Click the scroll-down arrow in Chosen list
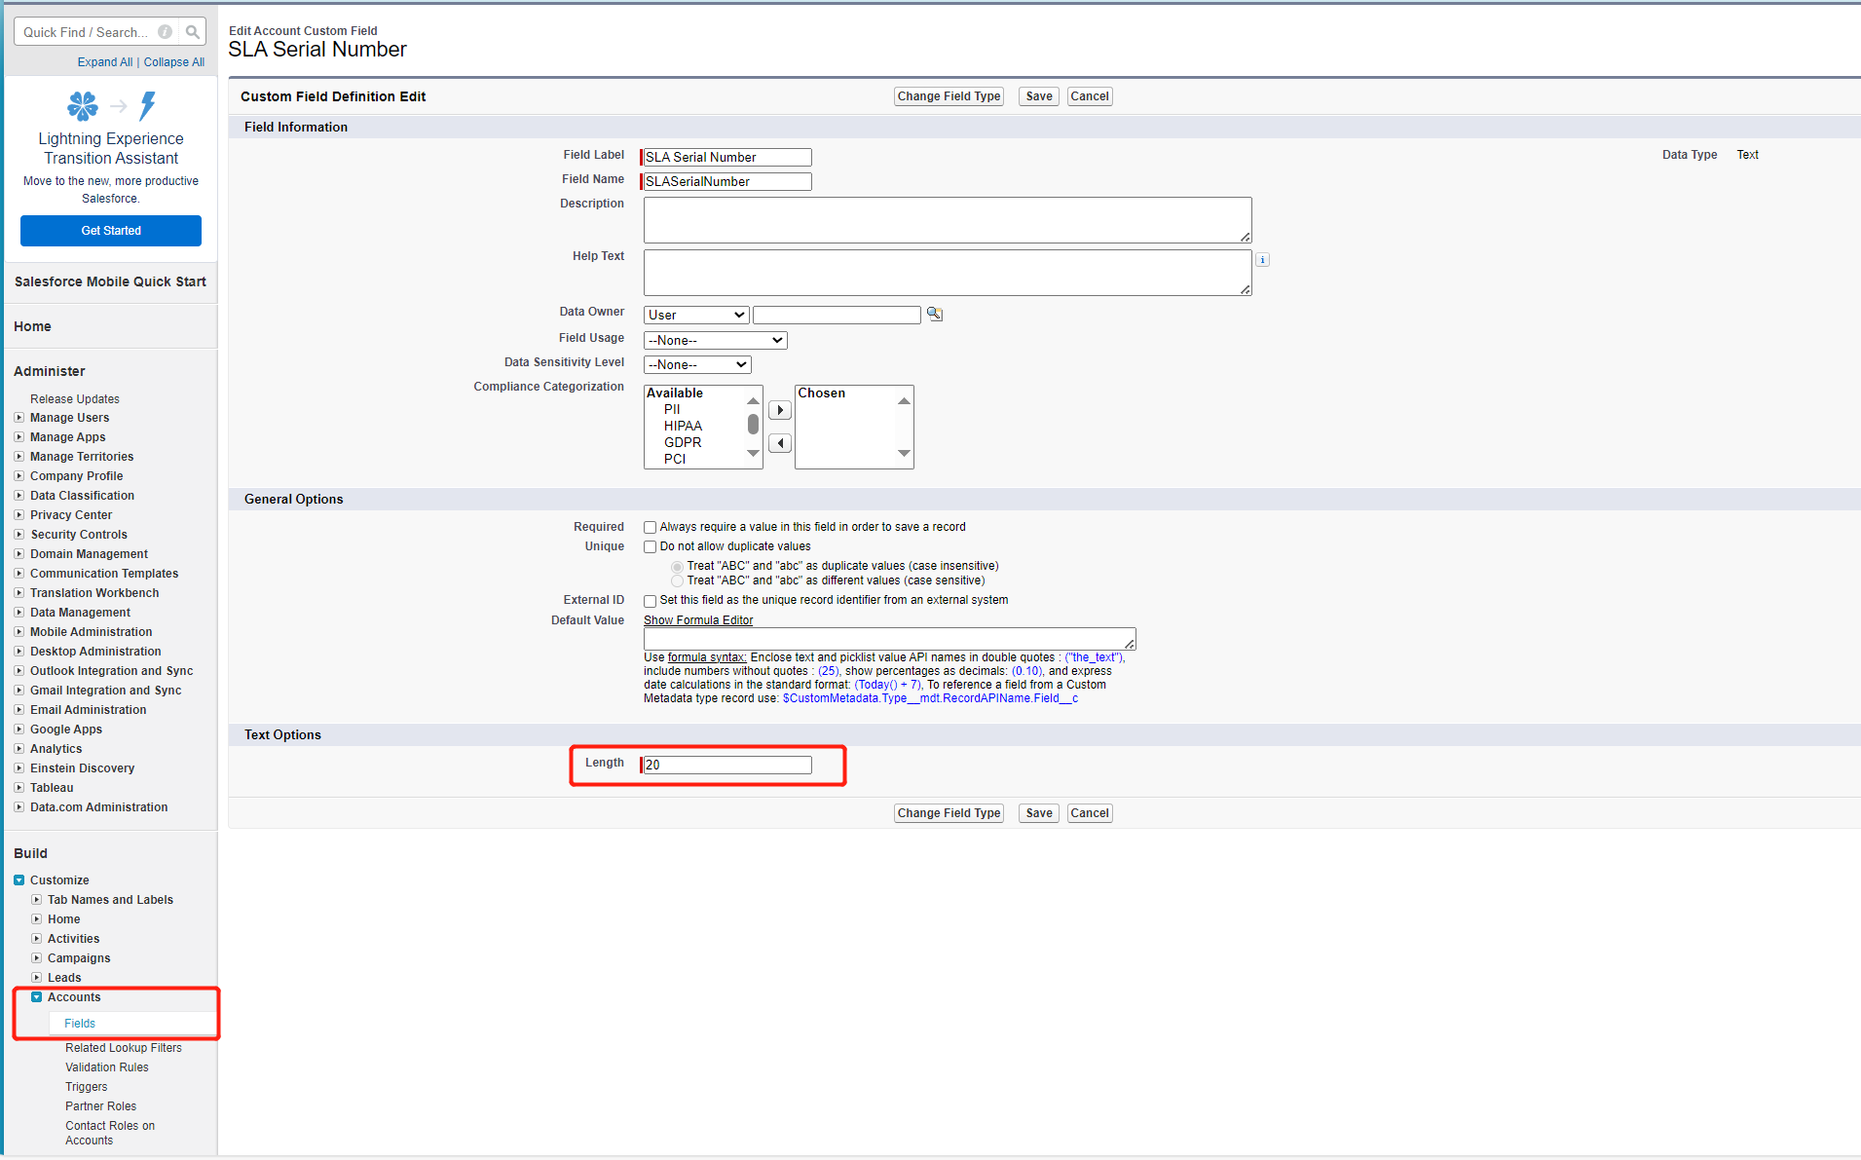Image resolution: width=1861 pixels, height=1160 pixels. pos(904,453)
